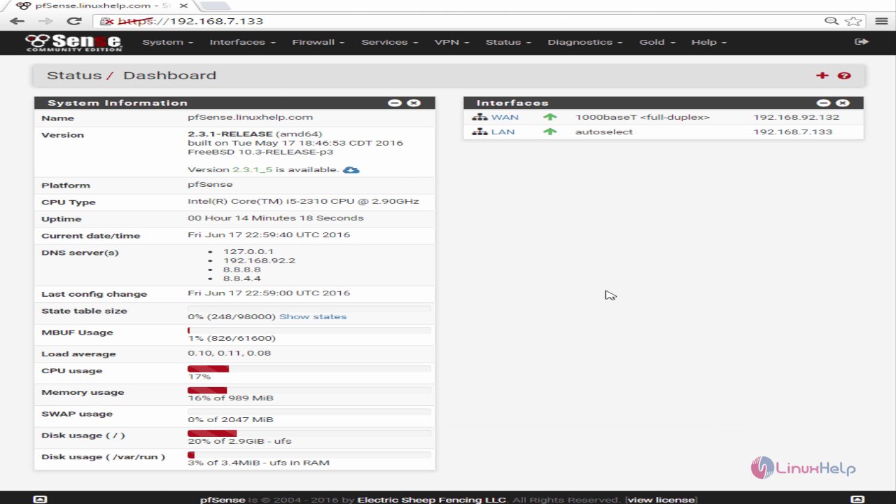Click the autoselect media text
Viewport: 896px width, 504px height.
point(604,132)
